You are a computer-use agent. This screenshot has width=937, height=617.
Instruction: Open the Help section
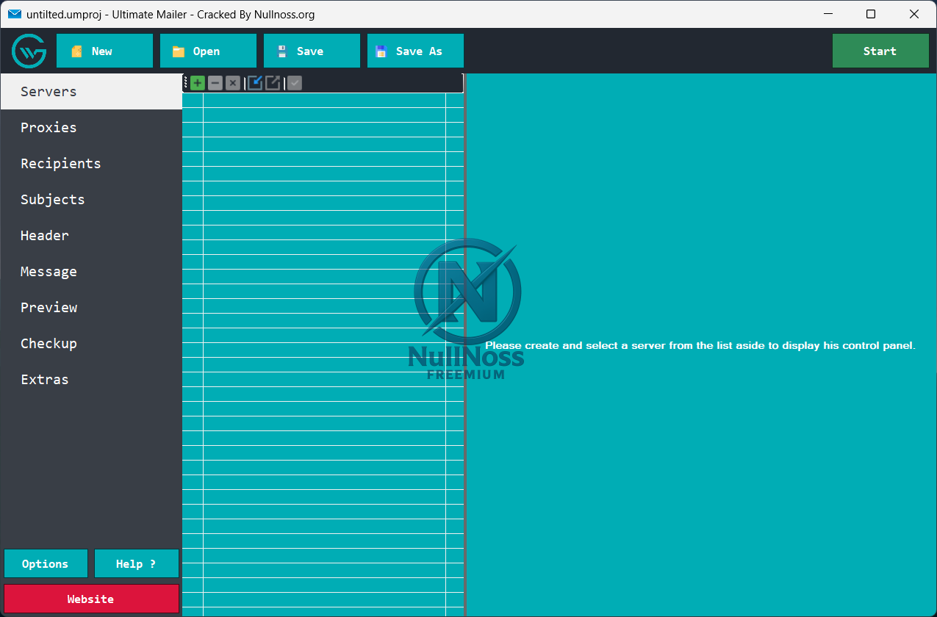coord(137,563)
